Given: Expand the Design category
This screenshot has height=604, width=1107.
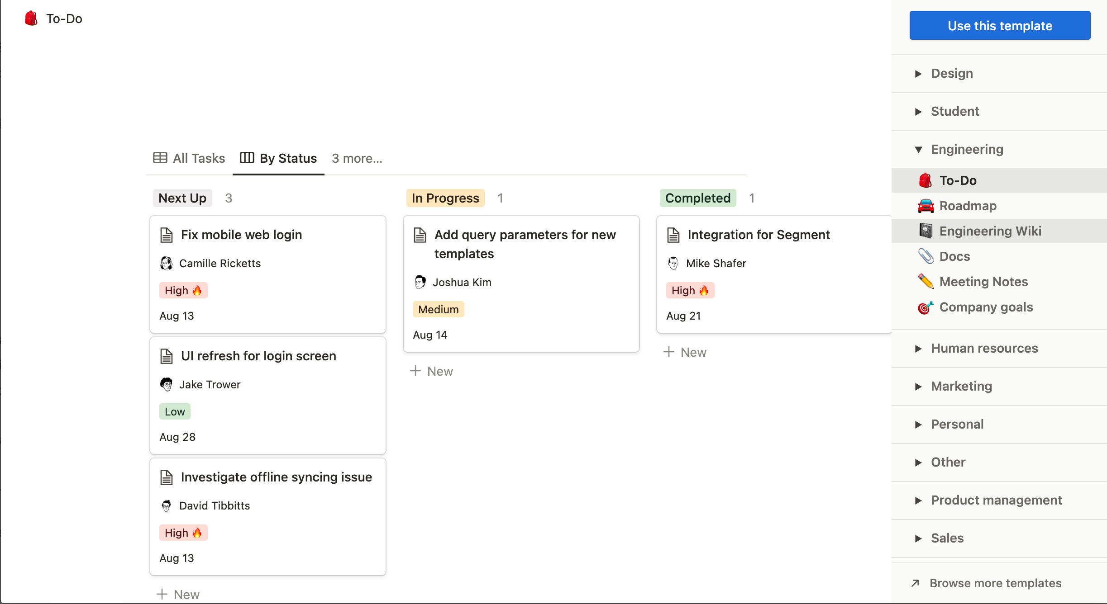Looking at the screenshot, I should coord(918,74).
